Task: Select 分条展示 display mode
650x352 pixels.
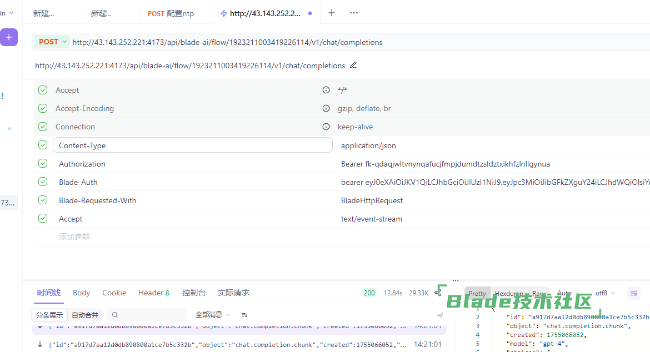Action: [x=49, y=315]
